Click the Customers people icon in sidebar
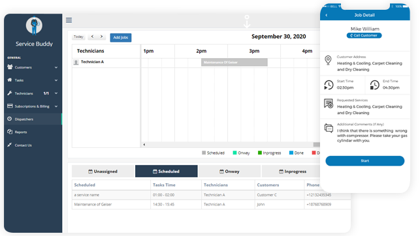 tap(10, 66)
